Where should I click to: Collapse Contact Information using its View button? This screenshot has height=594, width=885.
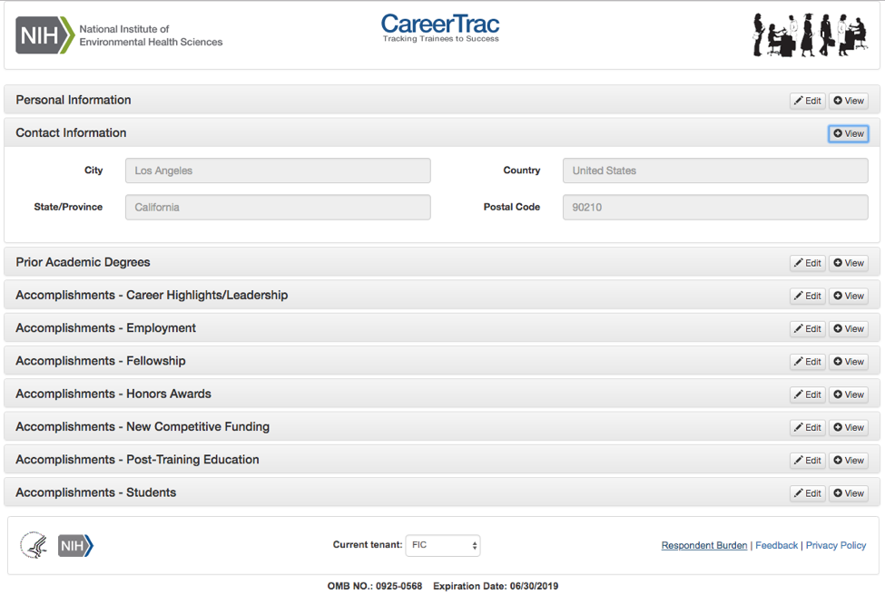click(849, 133)
